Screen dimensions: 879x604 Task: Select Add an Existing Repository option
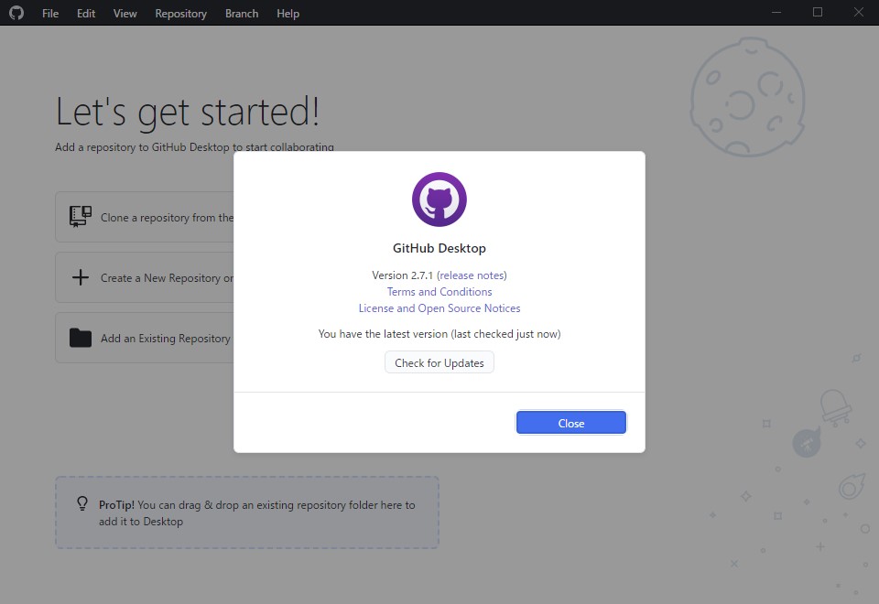pyautogui.click(x=165, y=338)
